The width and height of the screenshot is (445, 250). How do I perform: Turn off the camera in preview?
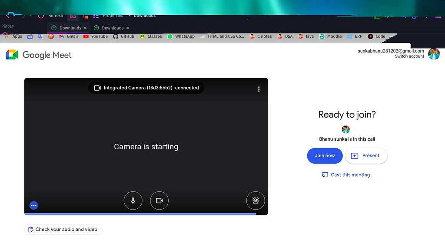(159, 201)
